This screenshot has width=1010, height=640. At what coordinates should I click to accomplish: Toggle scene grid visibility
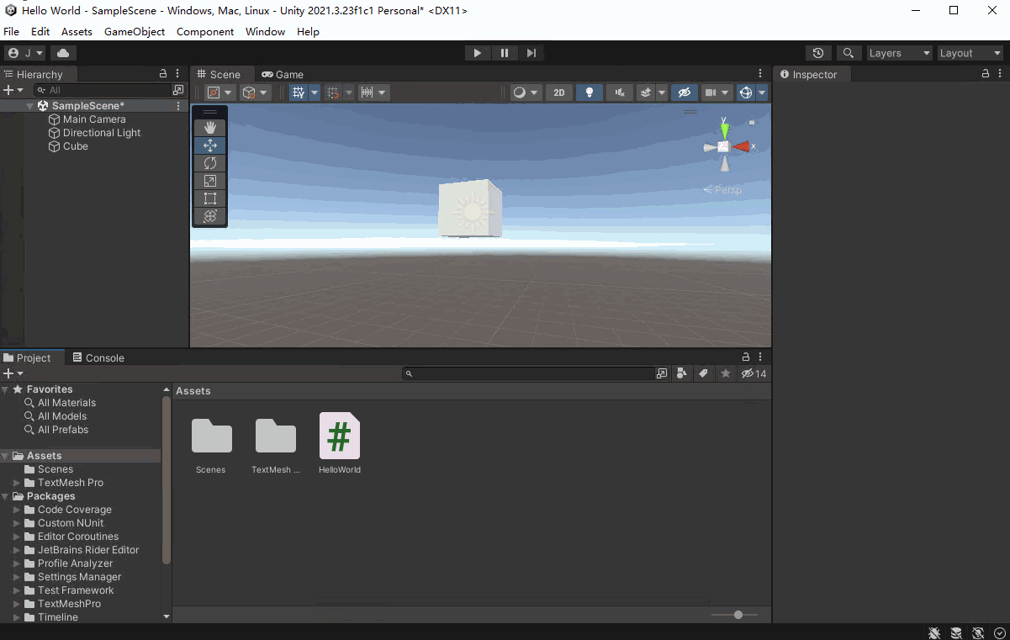pyautogui.click(x=298, y=93)
